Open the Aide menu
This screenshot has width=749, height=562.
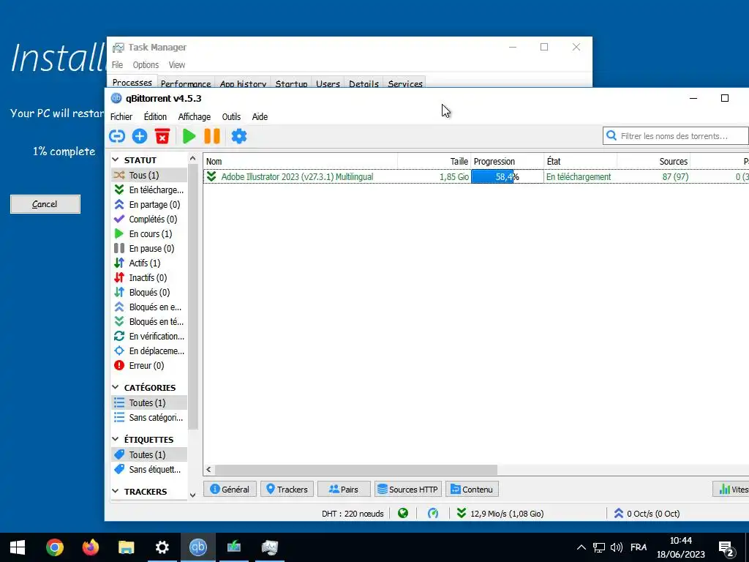tap(260, 116)
